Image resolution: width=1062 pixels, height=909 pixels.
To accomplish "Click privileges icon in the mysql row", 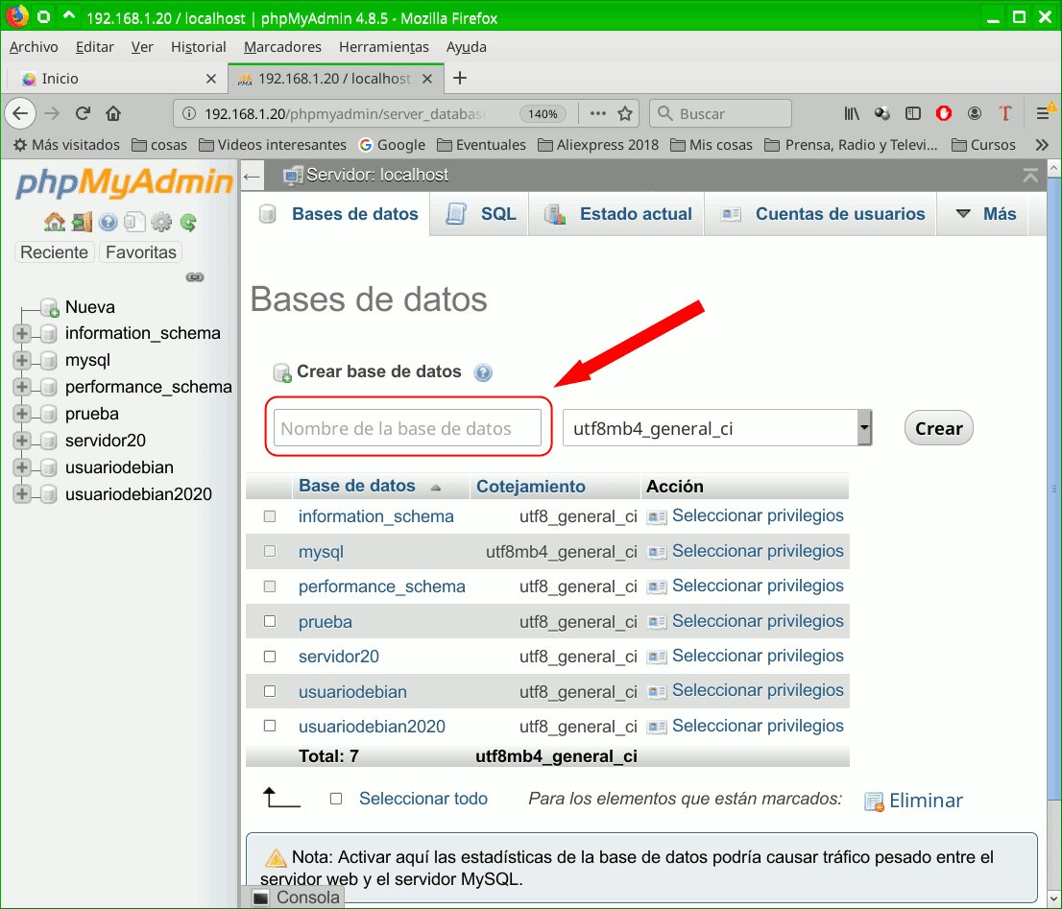I will [x=656, y=552].
